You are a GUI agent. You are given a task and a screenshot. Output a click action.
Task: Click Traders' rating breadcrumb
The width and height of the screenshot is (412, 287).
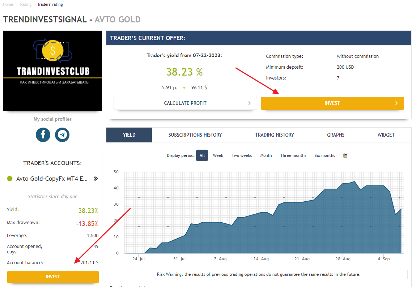(x=50, y=4)
